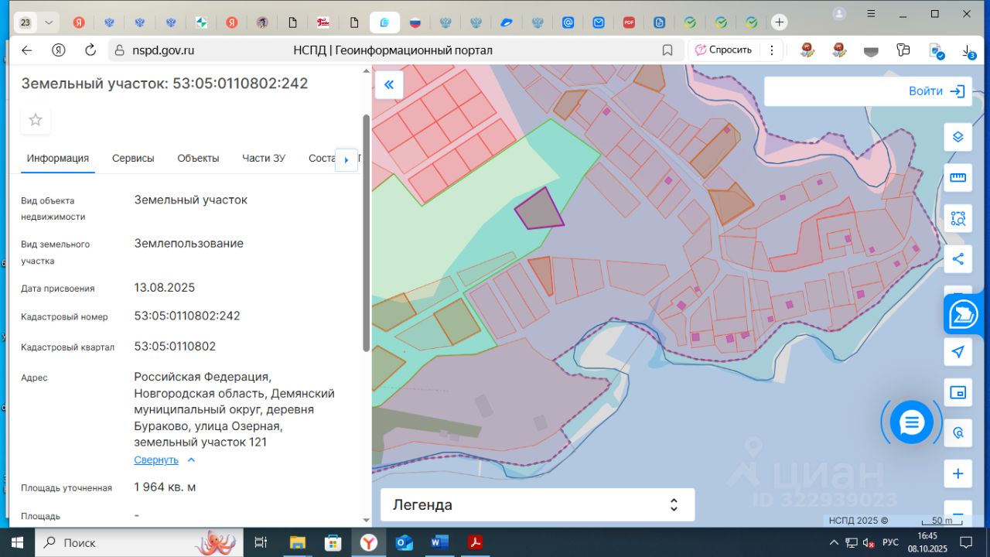
Task: Switch to the Сервисы tab
Action: (133, 159)
